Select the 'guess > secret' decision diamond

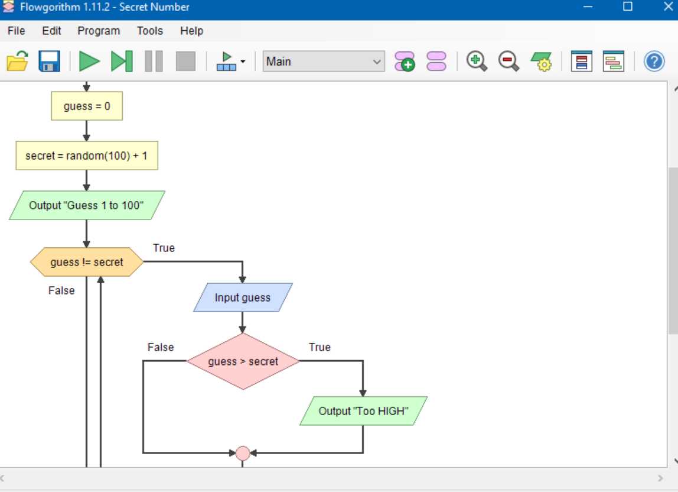243,361
